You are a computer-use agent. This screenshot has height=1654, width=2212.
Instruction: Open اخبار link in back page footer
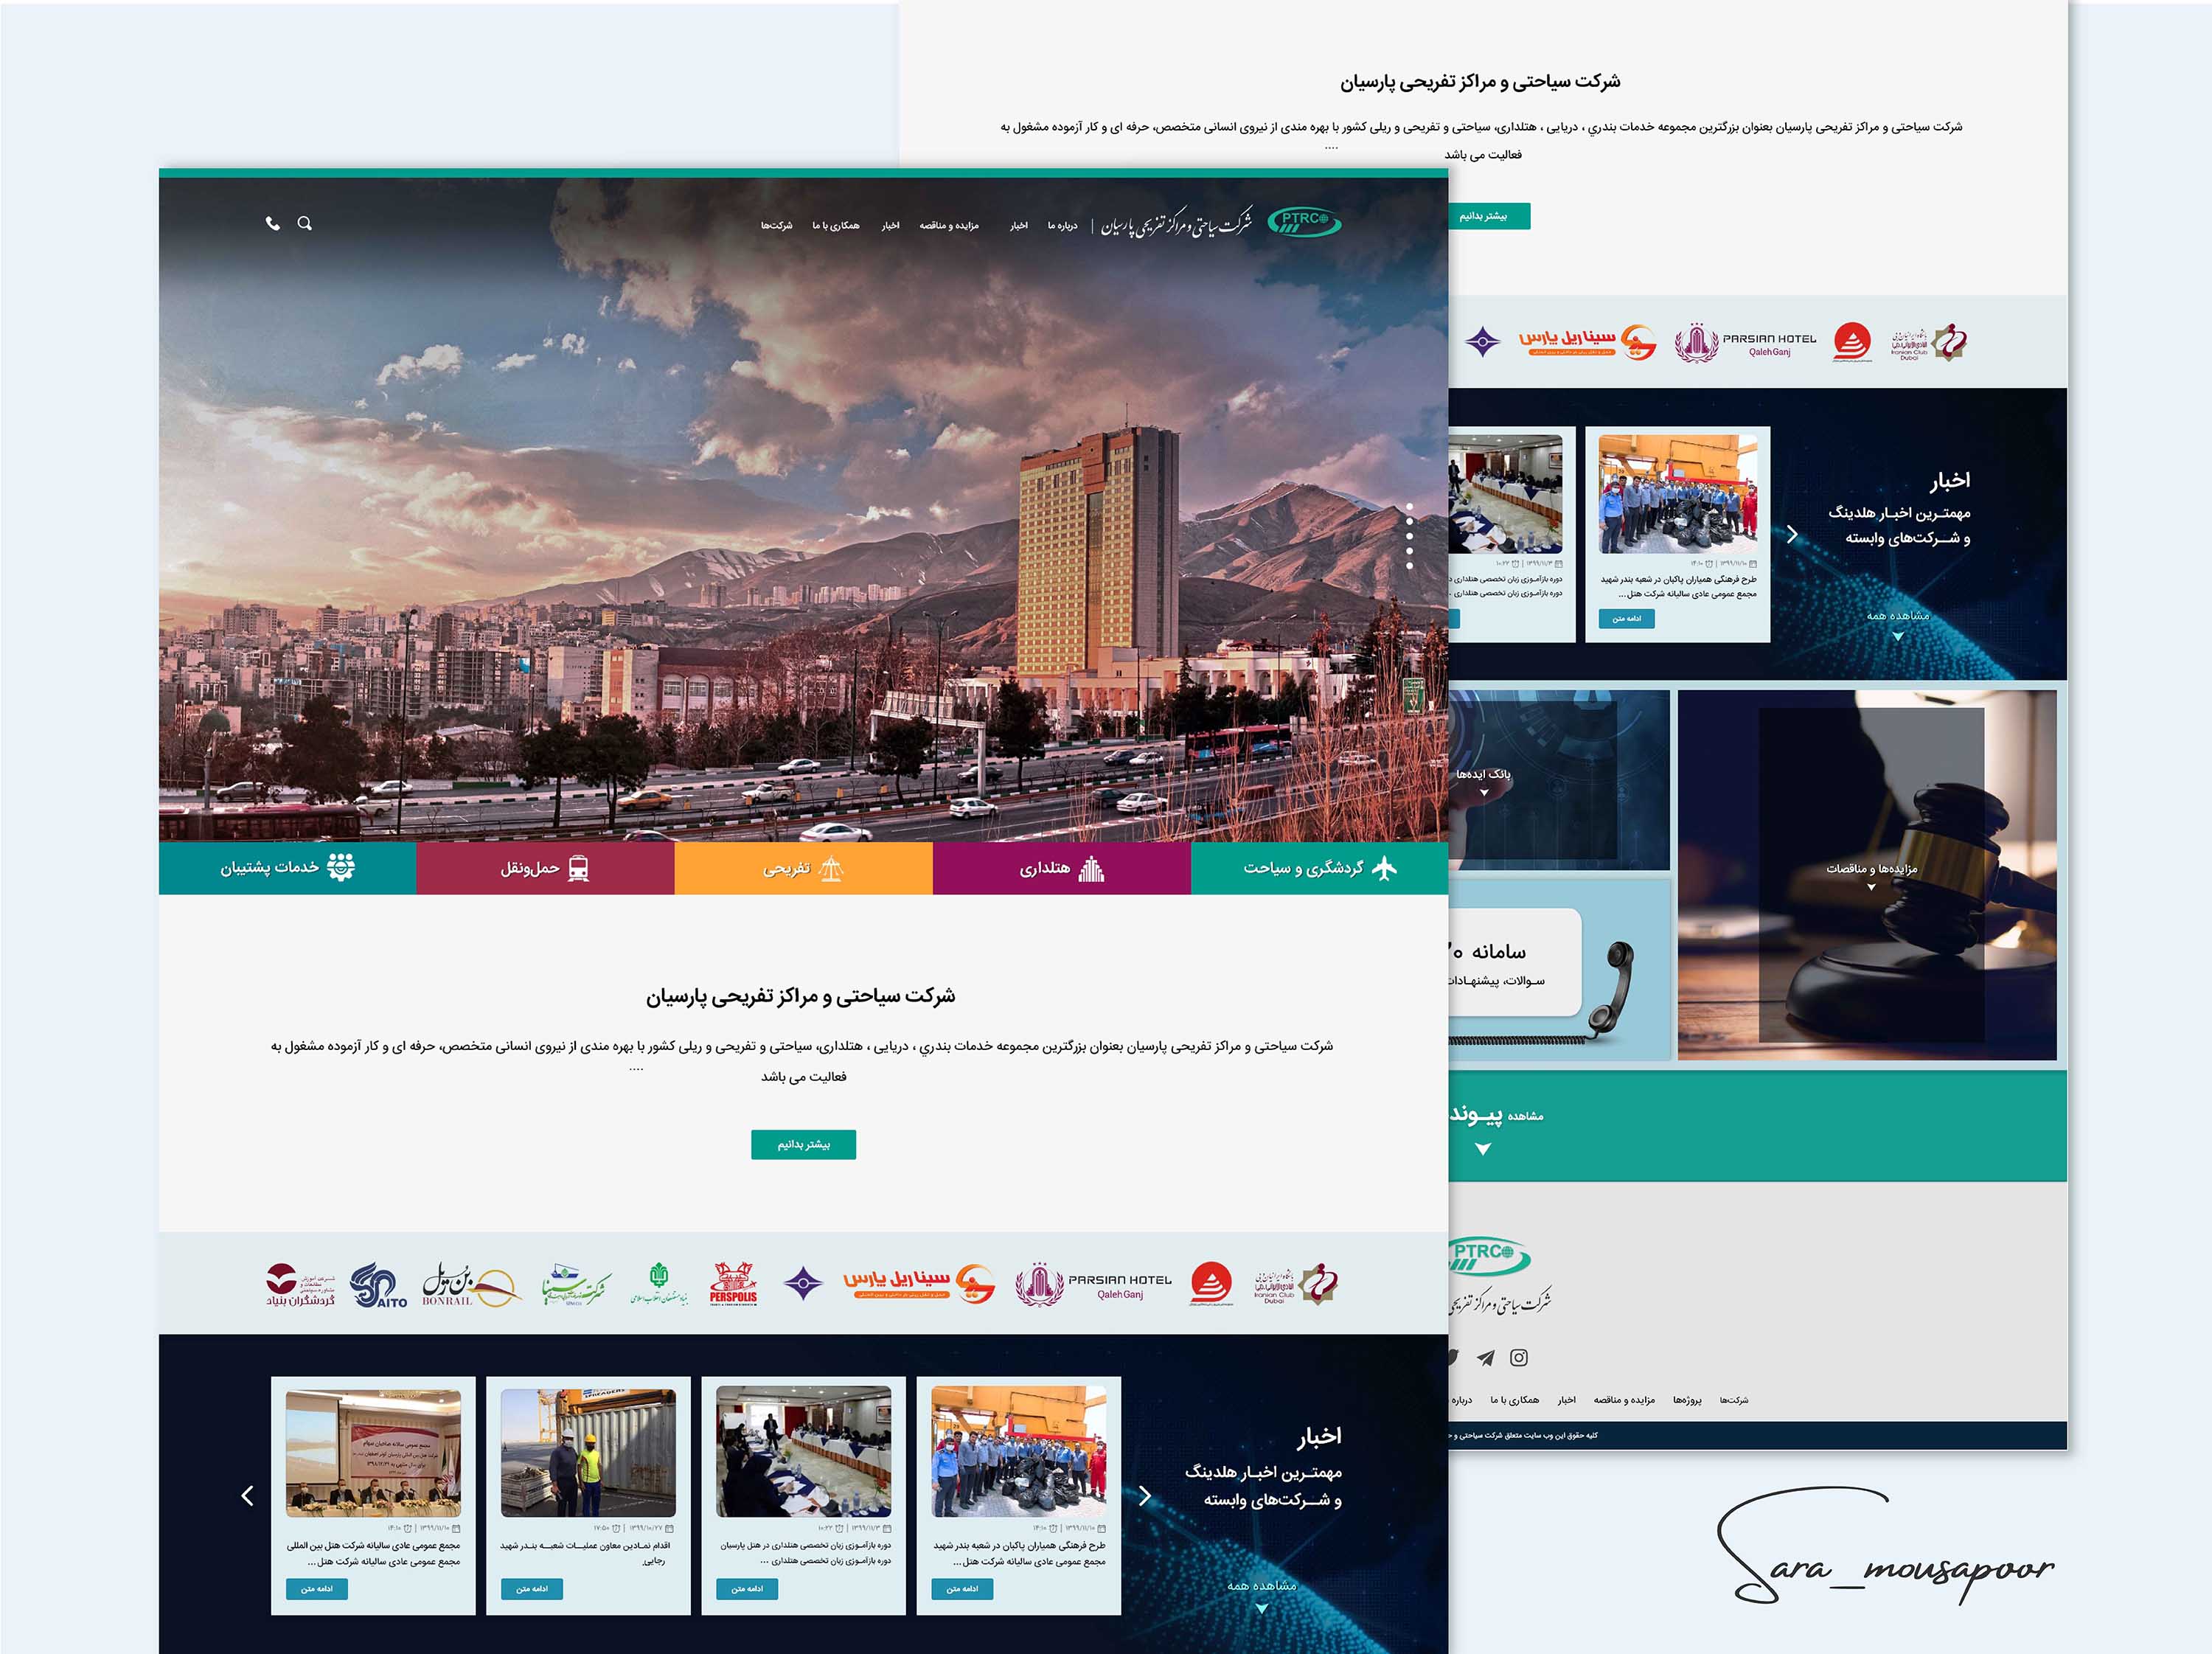[x=1567, y=1400]
